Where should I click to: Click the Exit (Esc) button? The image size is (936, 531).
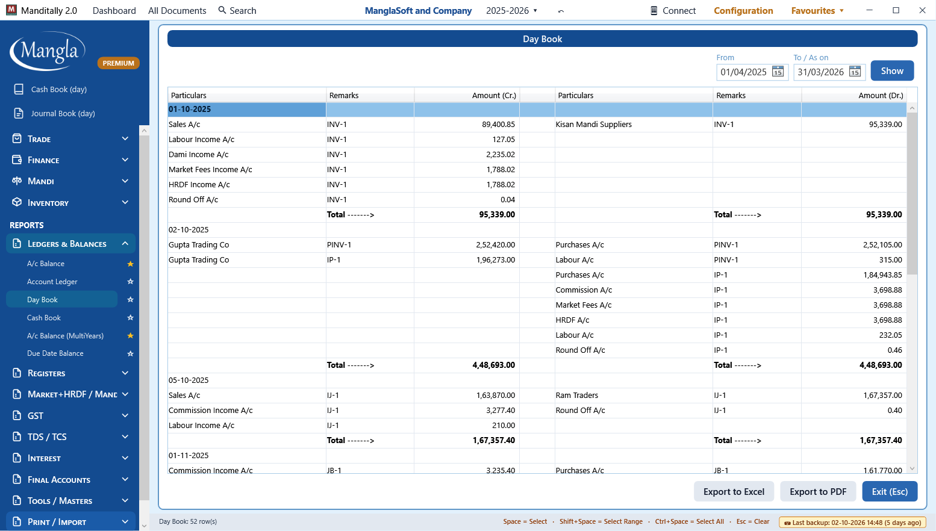point(890,492)
